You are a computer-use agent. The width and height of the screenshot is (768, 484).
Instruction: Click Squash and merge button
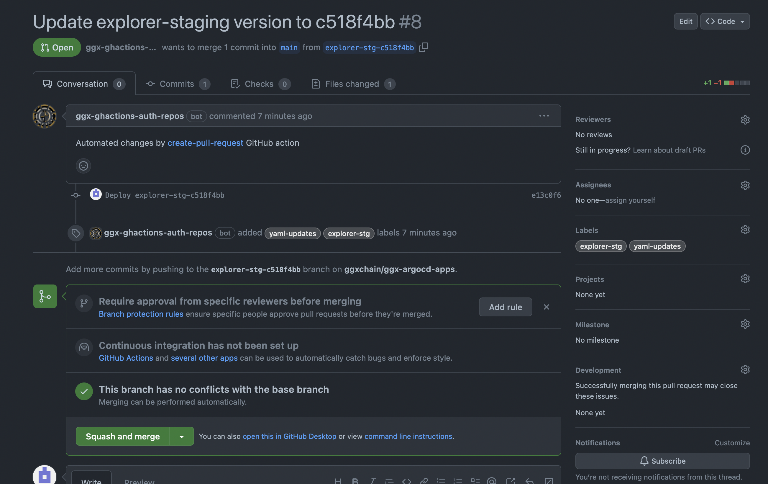point(123,436)
